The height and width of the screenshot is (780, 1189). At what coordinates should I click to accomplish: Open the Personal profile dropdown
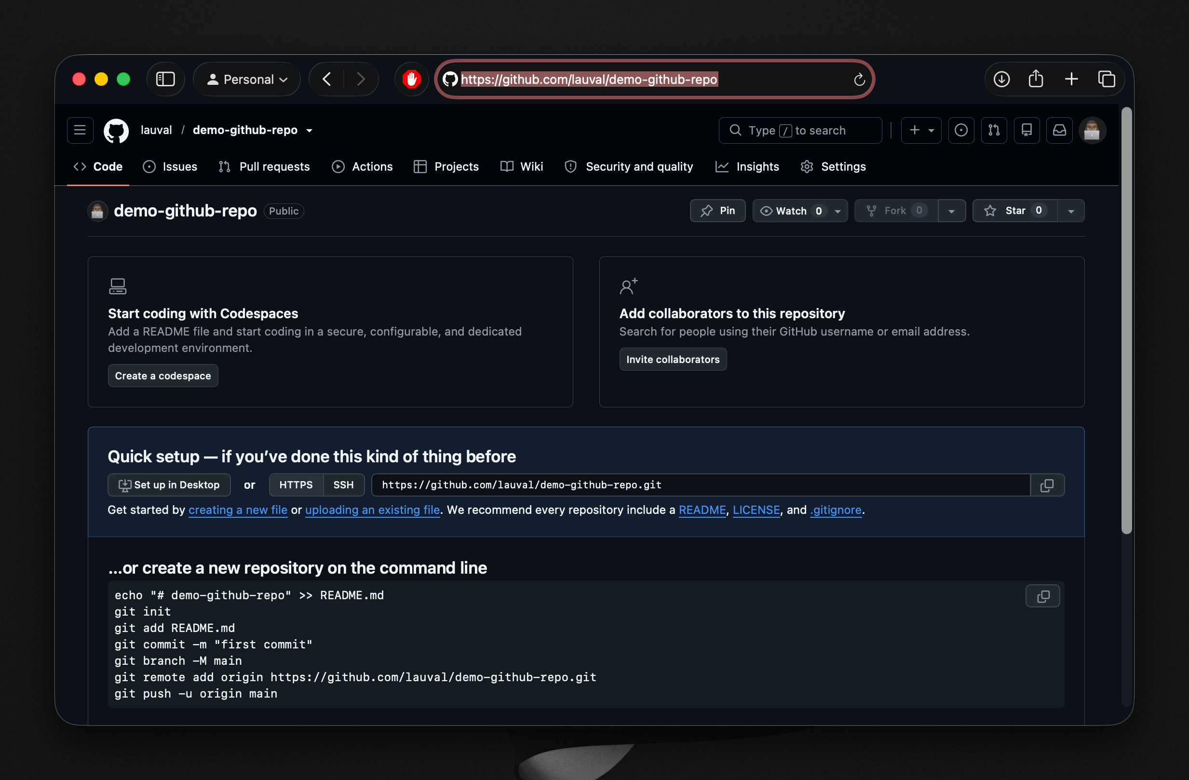click(247, 80)
